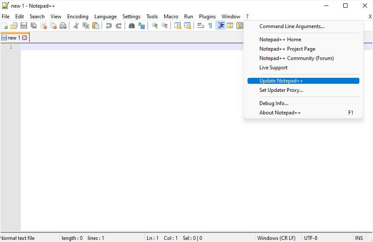This screenshot has height=242, width=373.
Task: Open Debug Info... menu entry
Action: tap(303, 103)
